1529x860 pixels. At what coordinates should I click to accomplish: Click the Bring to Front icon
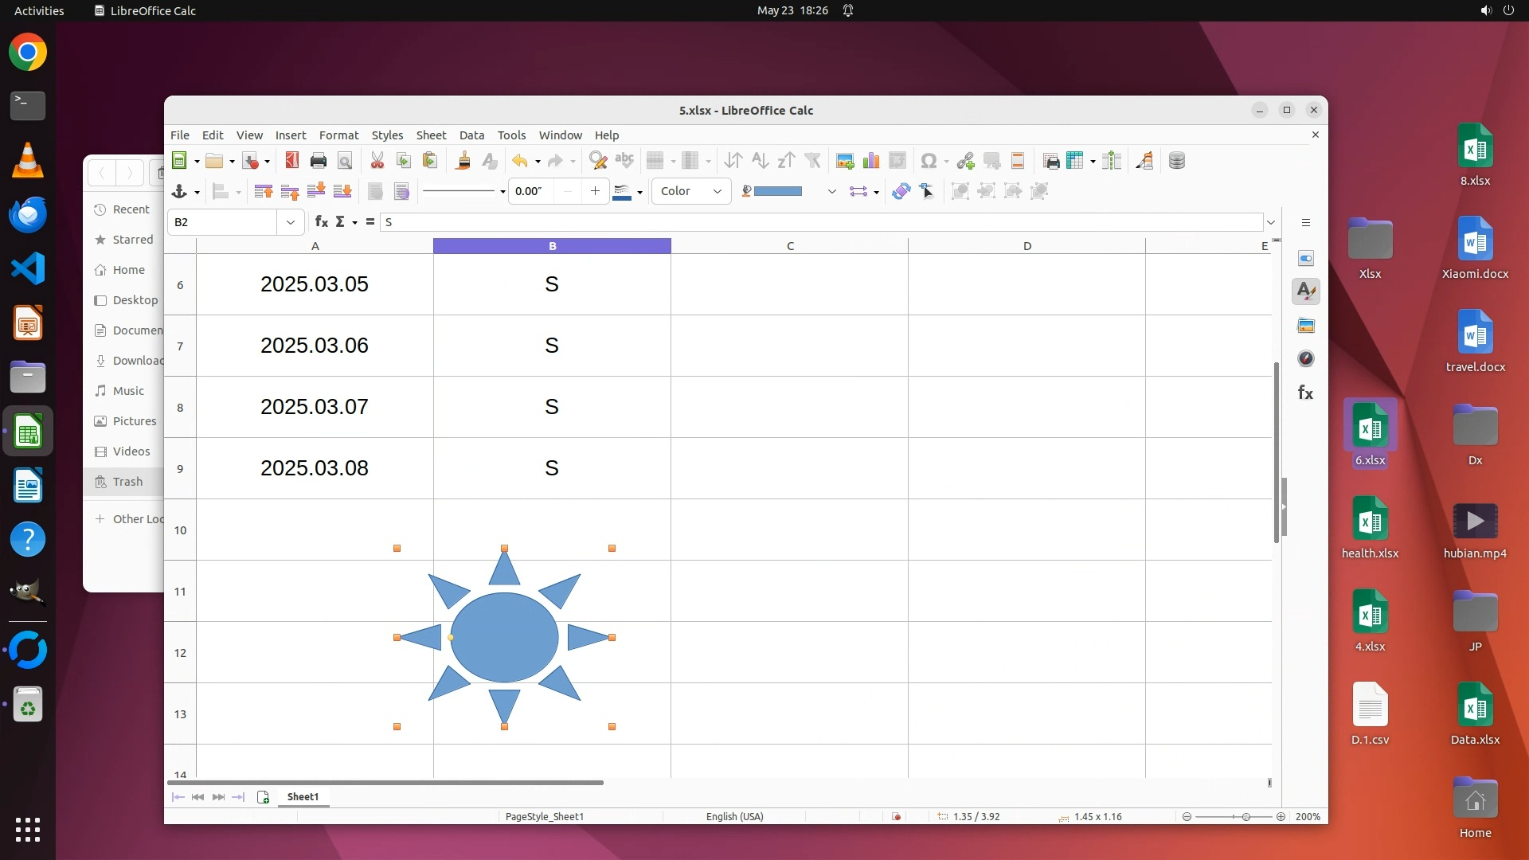click(264, 191)
